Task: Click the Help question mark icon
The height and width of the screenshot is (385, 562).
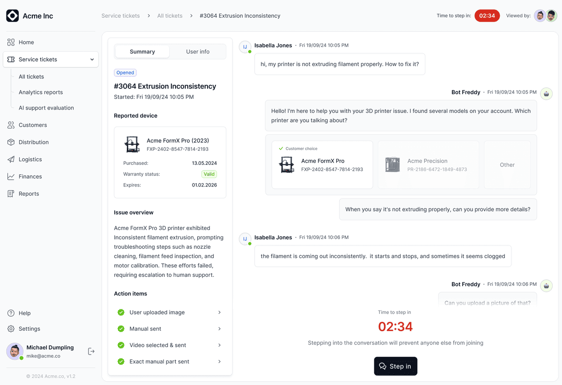Action: coord(11,313)
